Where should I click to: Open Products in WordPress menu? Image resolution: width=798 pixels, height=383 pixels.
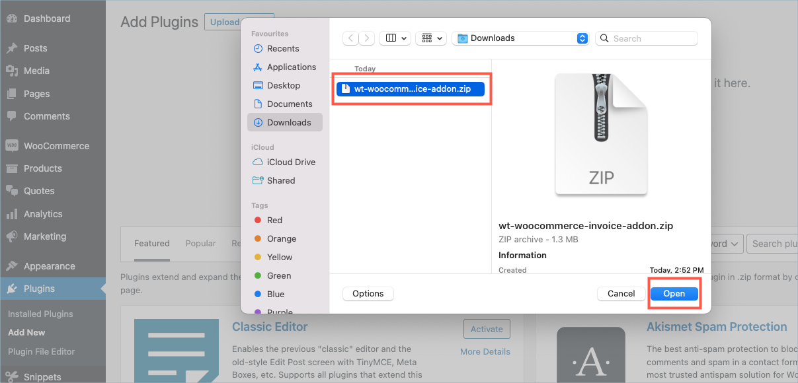[x=53, y=168]
